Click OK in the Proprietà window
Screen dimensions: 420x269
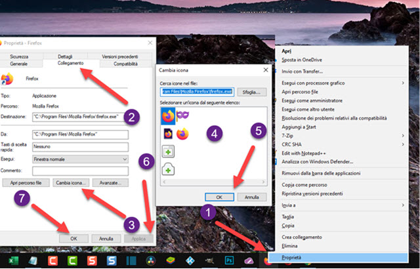[x=73, y=238]
